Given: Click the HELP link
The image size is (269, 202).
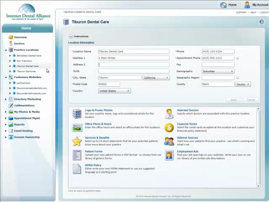Looking at the screenshot, I should click(253, 12).
